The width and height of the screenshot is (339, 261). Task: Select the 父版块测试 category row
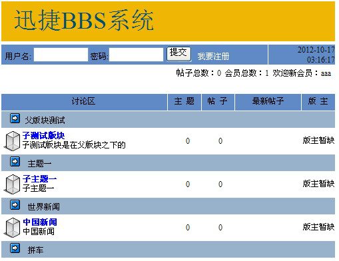[x=168, y=120]
